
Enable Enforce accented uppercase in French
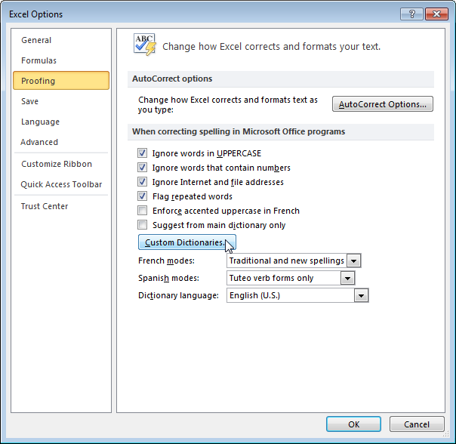click(x=142, y=211)
